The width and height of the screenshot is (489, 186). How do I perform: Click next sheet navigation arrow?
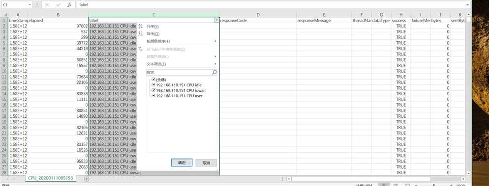tap(14, 179)
